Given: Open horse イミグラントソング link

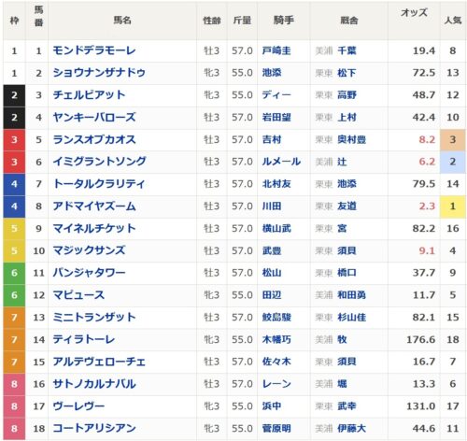Looking at the screenshot, I should coord(99,162).
